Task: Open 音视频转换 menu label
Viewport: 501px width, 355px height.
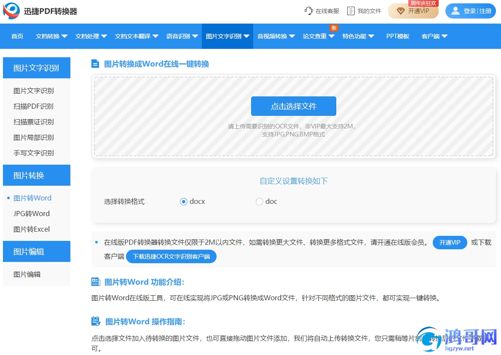Action: 272,36
